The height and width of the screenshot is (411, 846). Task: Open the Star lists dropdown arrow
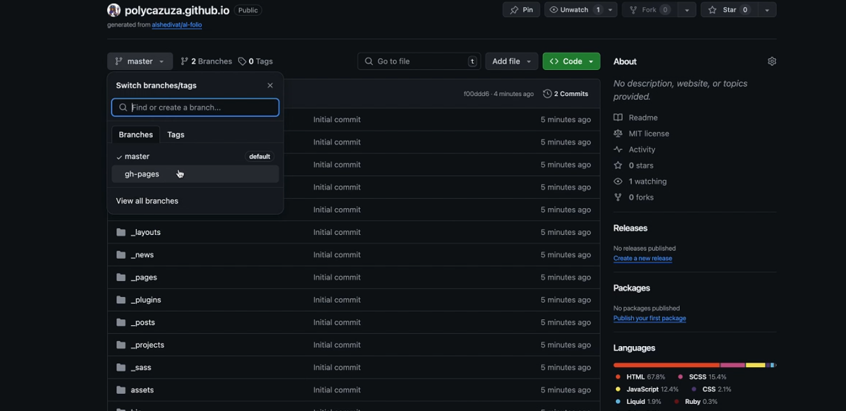tap(767, 10)
